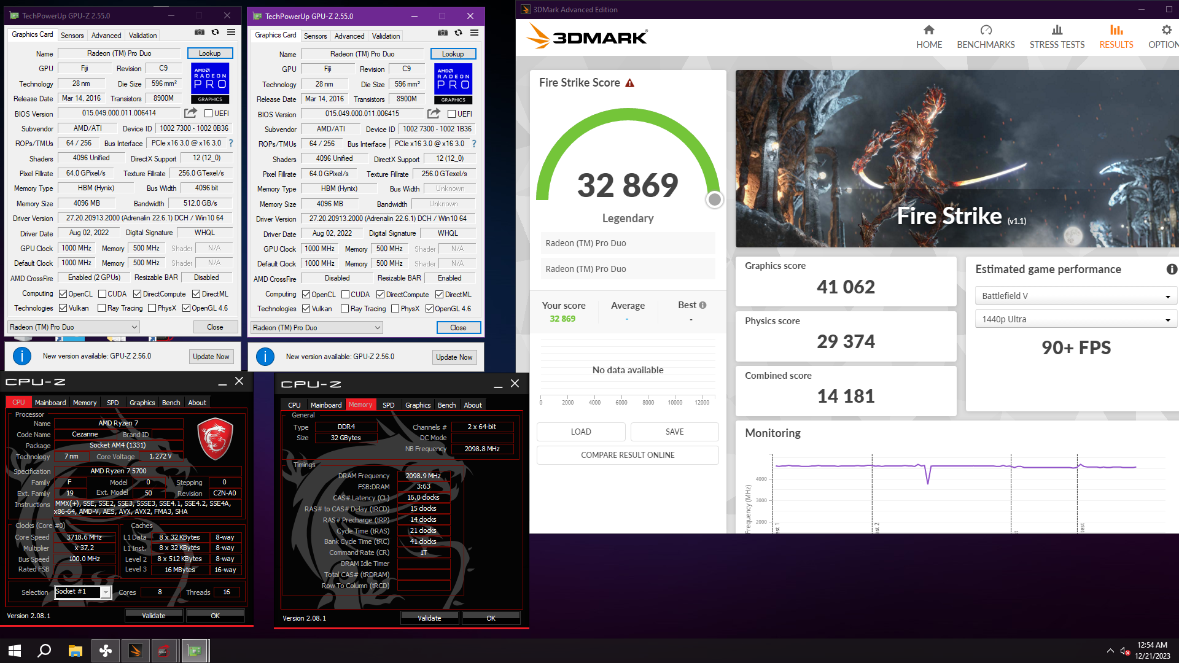
Task: Toggle DirectCompute checkbox in left GPU-Z
Action: (138, 294)
